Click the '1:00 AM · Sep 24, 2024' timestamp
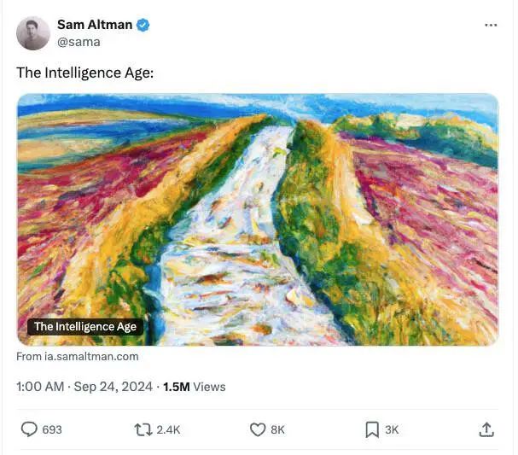The height and width of the screenshot is (455, 518). tap(83, 387)
